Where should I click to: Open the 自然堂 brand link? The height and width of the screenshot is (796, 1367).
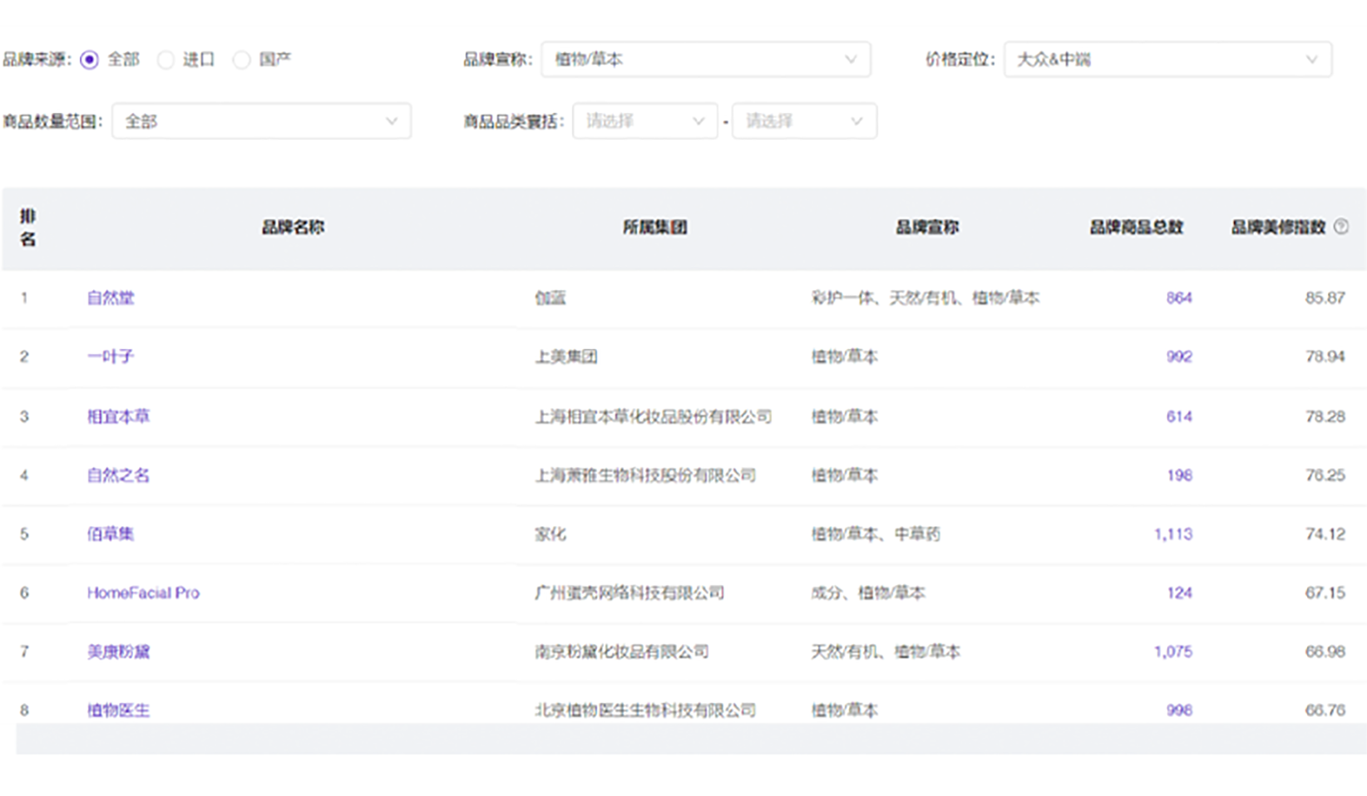(x=111, y=297)
